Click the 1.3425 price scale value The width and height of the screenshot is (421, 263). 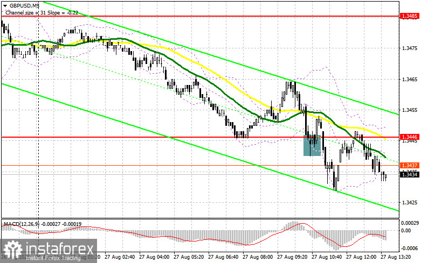(410, 202)
